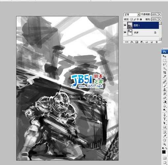The width and height of the screenshot is (168, 165).
Task: Select the Healing Brush tool
Action: pyautogui.click(x=164, y=82)
